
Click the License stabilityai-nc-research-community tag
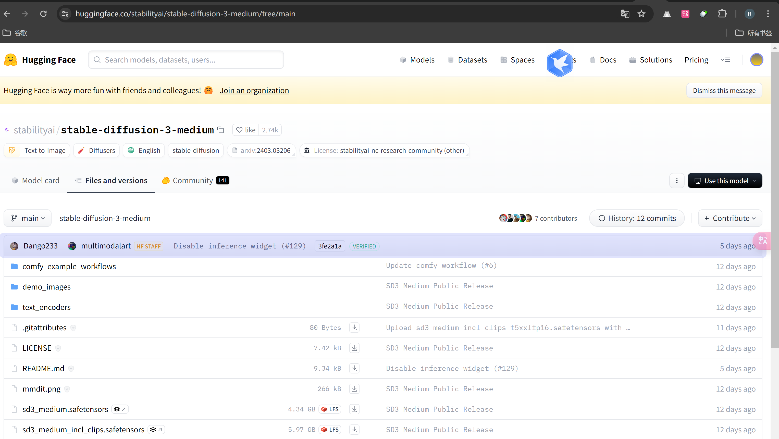click(384, 150)
